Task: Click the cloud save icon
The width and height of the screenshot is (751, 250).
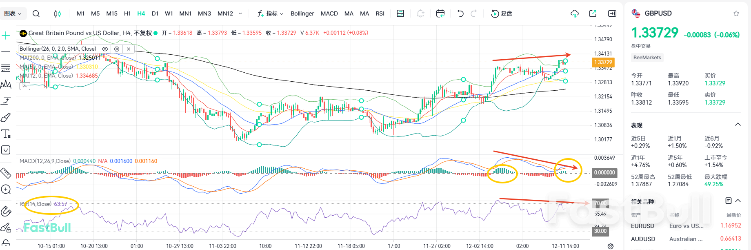Action: (574, 13)
